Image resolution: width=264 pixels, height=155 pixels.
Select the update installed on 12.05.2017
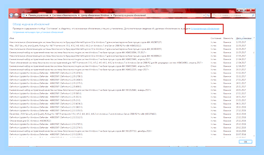pyautogui.click(x=131, y=42)
